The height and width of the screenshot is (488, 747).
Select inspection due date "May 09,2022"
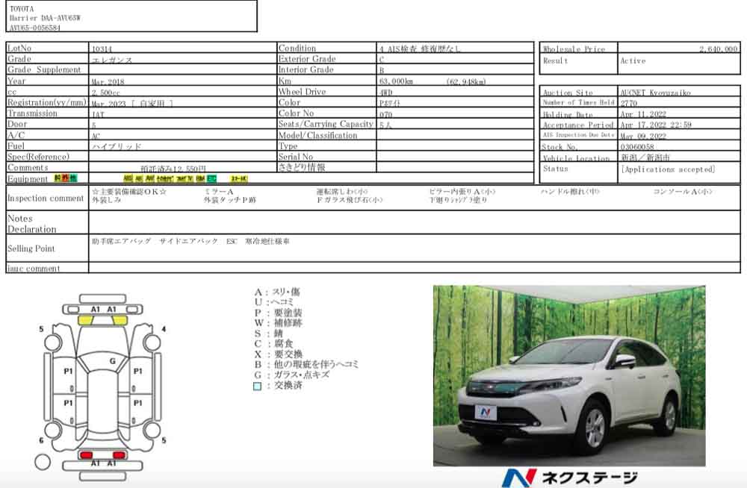click(x=643, y=136)
